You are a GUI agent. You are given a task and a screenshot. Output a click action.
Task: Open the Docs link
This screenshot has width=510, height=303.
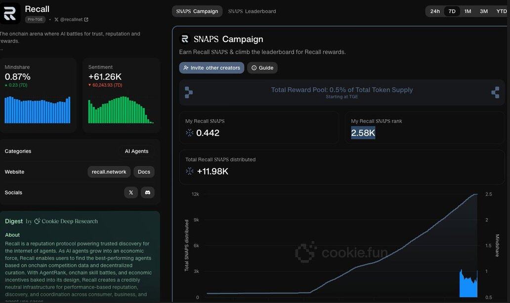144,172
